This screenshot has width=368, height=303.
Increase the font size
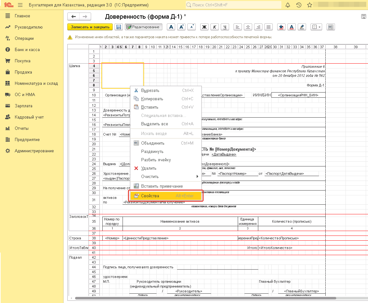[181, 27]
